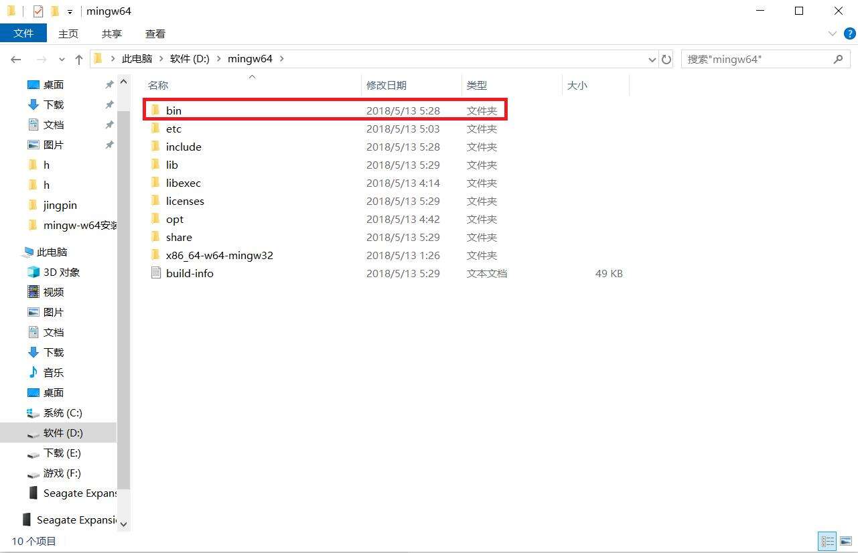Viewport: 858px width, 553px height.
Task: Select the lib folder icon
Action: click(156, 165)
